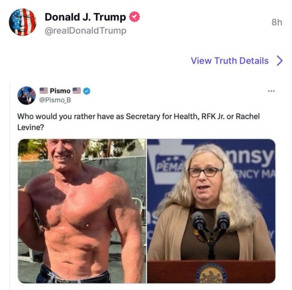Click the Donald J. Trump display name
This screenshot has width=292, height=290.
[x=85, y=17]
